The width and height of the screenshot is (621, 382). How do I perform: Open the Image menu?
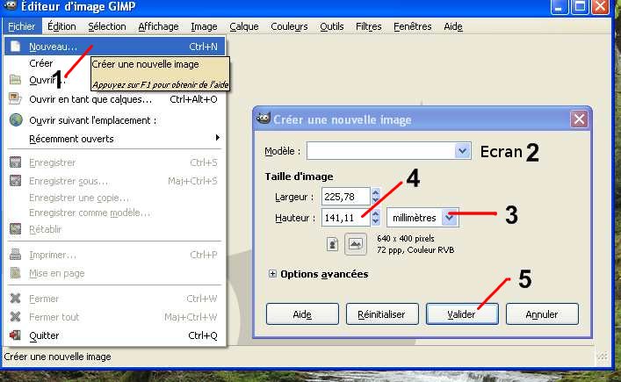click(204, 26)
